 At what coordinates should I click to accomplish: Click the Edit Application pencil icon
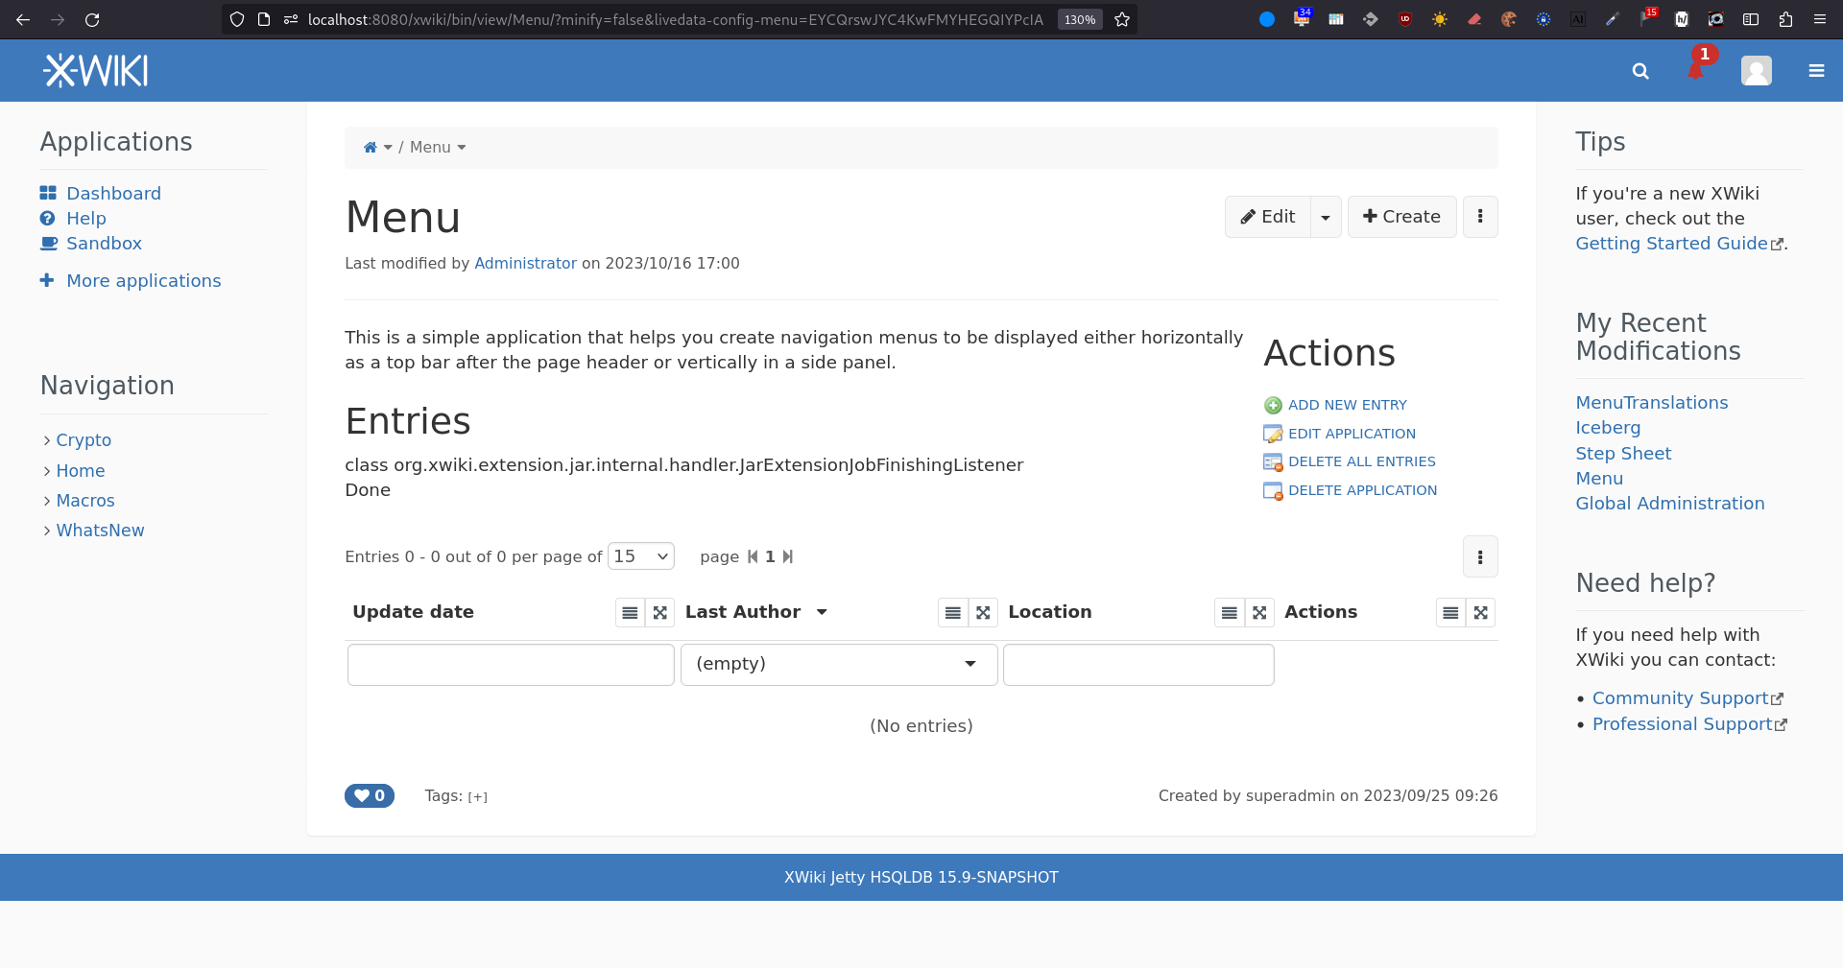1273,434
